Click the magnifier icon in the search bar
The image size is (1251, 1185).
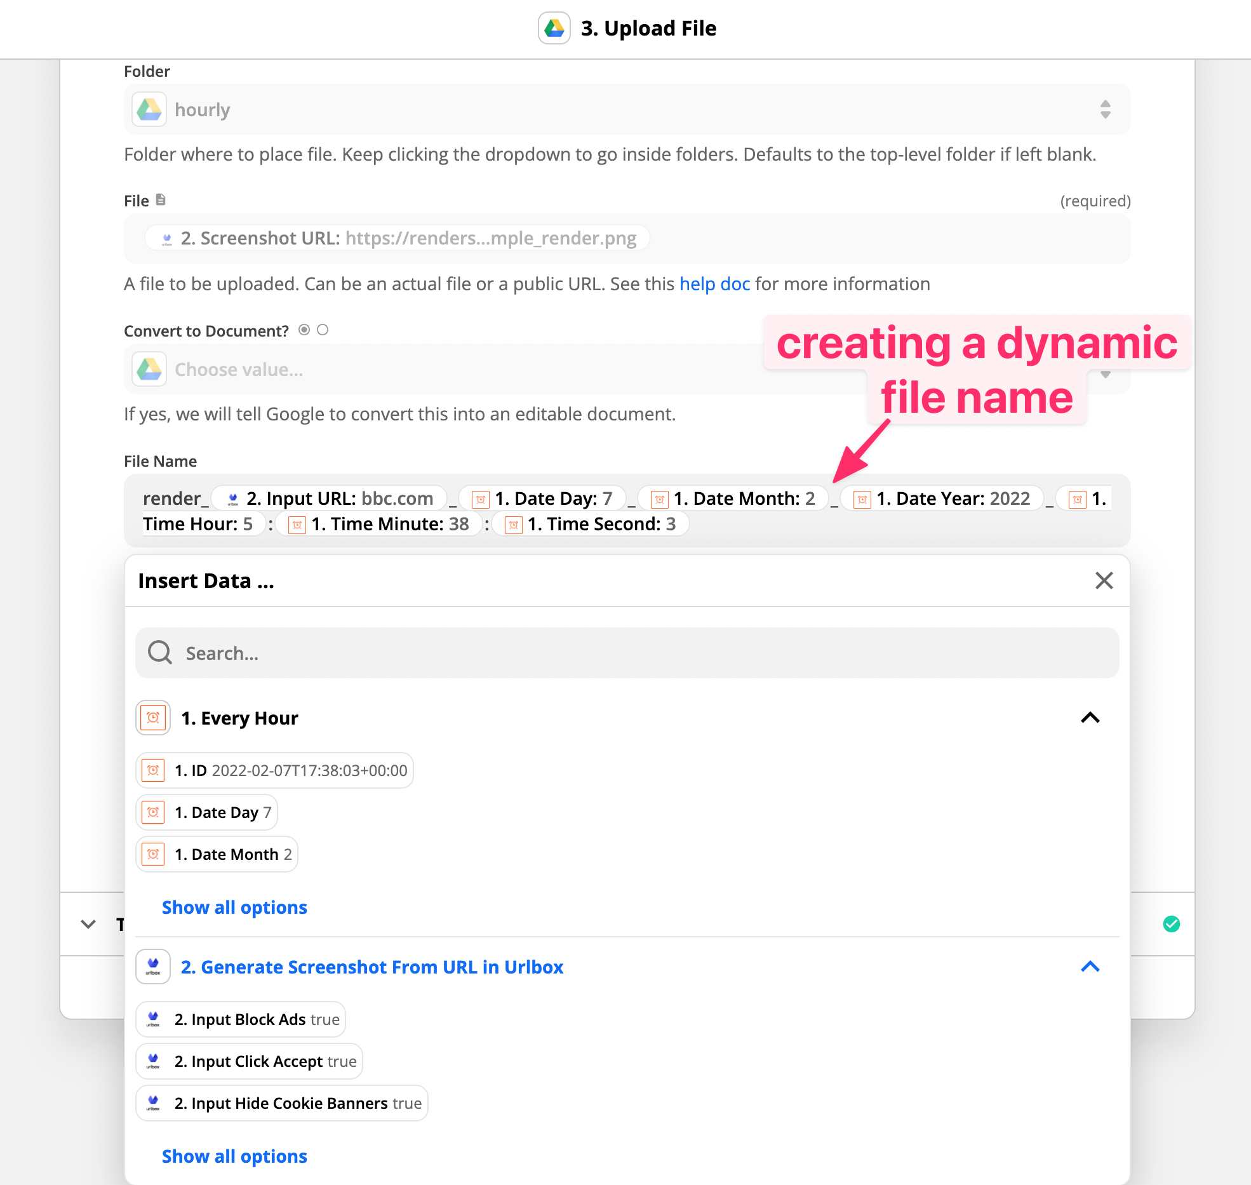point(159,653)
